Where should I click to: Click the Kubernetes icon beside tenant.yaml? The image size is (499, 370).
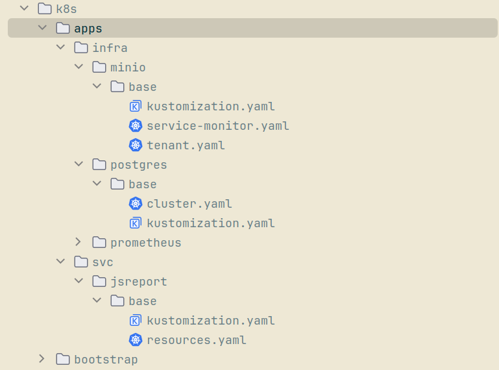click(x=135, y=145)
